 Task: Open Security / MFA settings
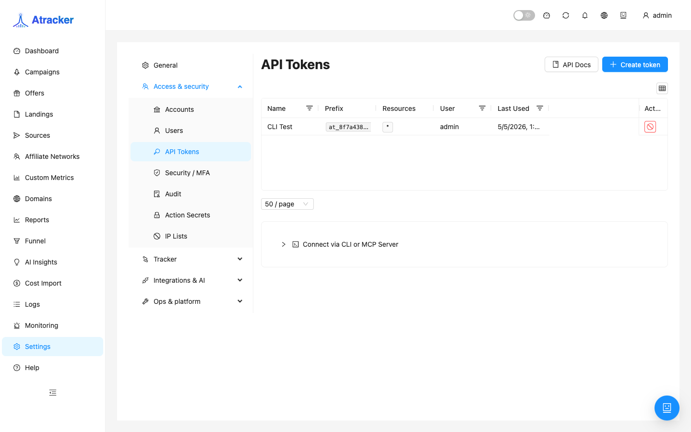point(191,173)
